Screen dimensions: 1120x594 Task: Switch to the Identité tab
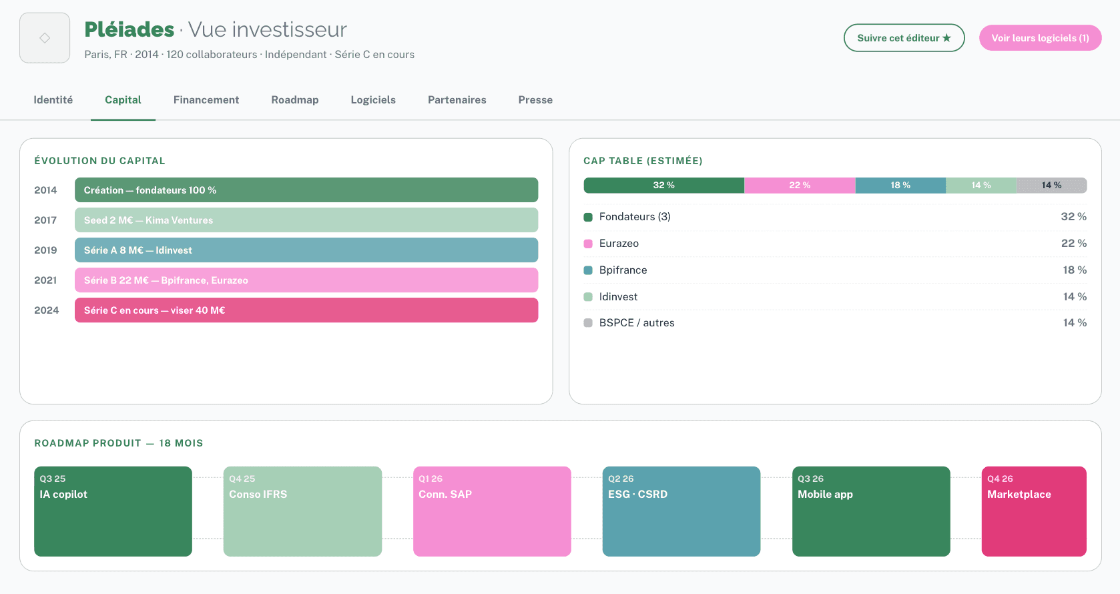[x=53, y=100]
